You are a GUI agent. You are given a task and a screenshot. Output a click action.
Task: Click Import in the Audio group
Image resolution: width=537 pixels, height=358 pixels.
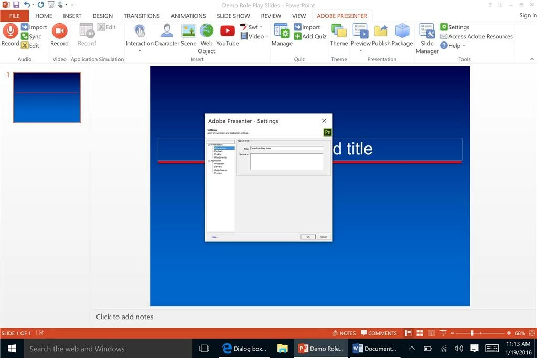34,27
